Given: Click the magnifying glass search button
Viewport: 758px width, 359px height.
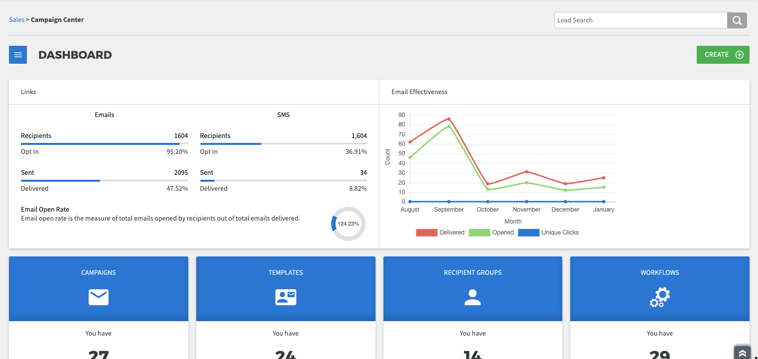Looking at the screenshot, I should [x=737, y=20].
